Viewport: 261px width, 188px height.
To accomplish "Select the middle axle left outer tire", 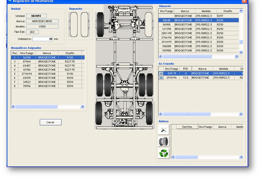I will click(100, 85).
